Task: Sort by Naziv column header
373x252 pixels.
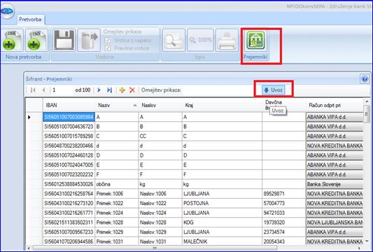Action: pyautogui.click(x=117, y=105)
